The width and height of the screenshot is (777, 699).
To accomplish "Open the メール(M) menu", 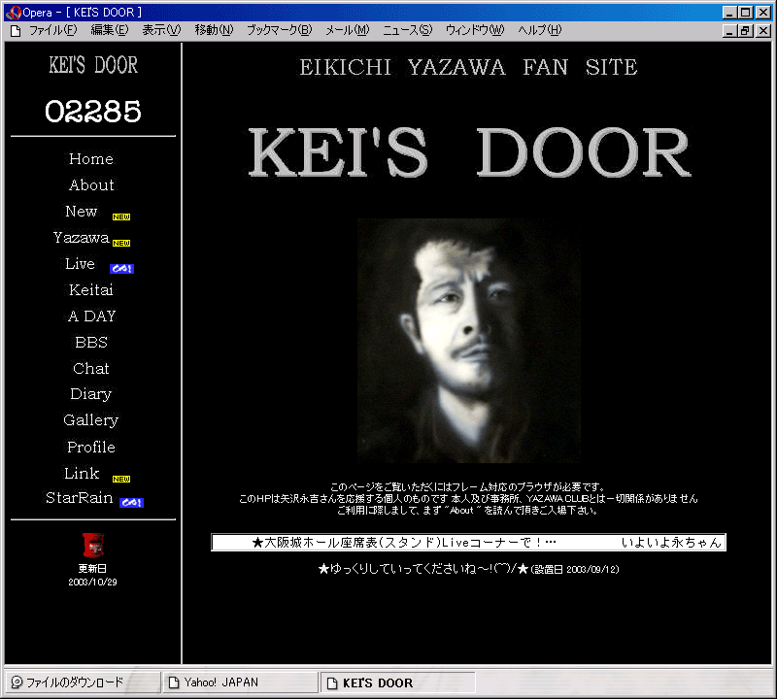I will coord(348,31).
